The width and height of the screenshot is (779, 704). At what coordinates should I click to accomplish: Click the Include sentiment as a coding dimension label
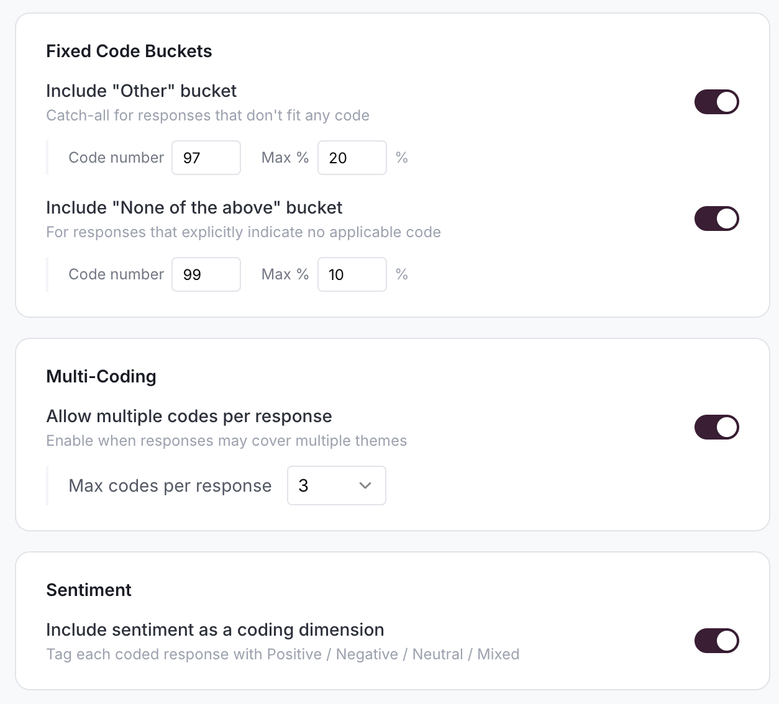pos(215,630)
